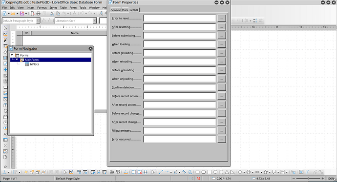Select the Option Button control in sidebar
Viewport: 337px width, 182px height.
(x=5, y=70)
